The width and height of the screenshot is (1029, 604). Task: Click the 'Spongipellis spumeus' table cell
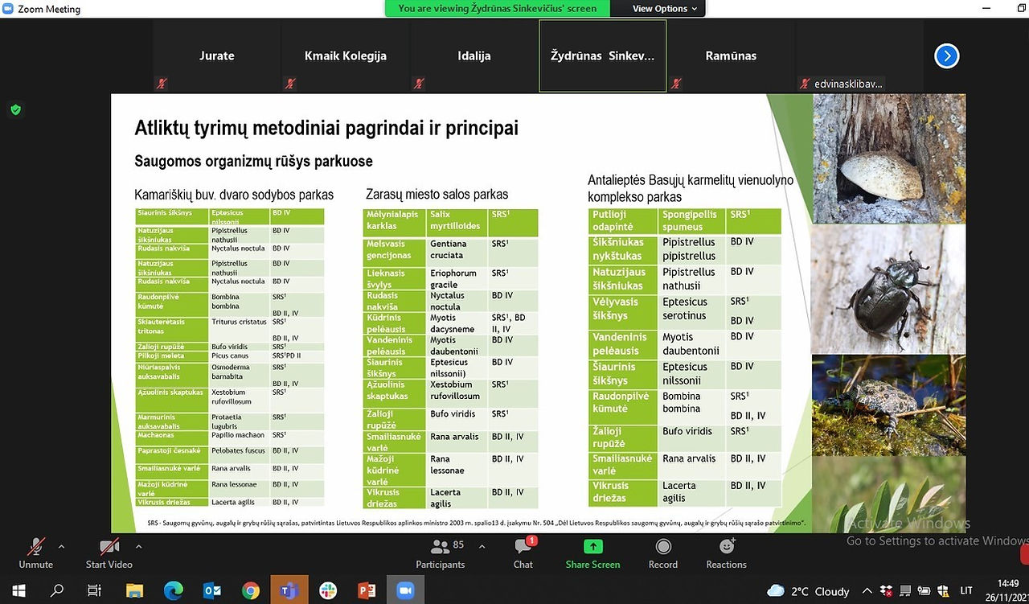pyautogui.click(x=693, y=221)
